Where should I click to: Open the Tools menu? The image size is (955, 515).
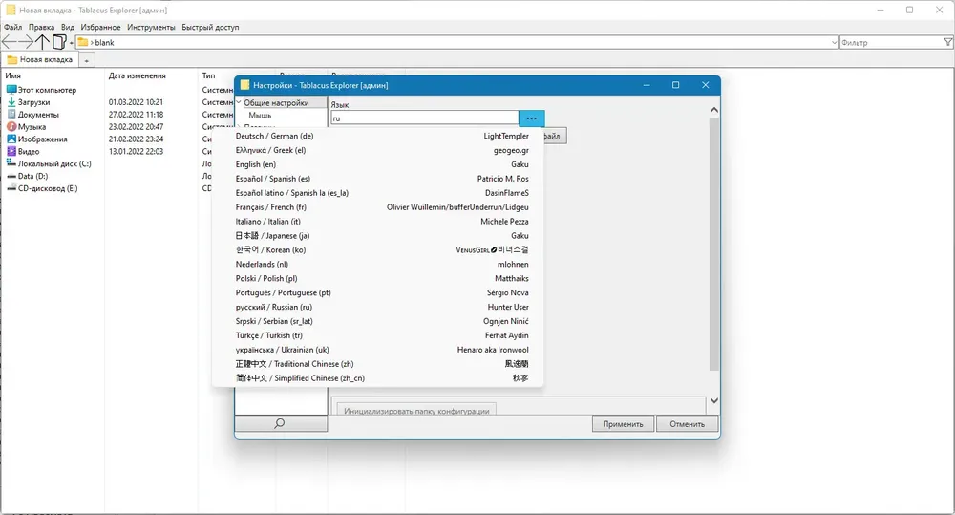click(x=151, y=27)
